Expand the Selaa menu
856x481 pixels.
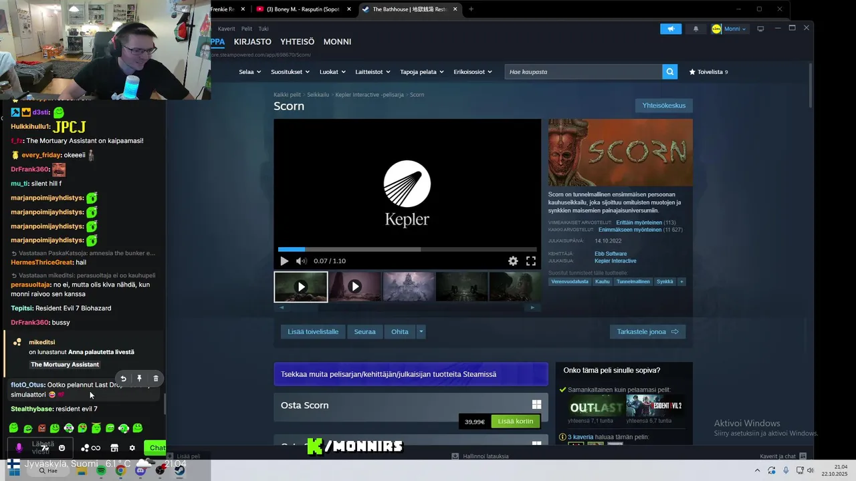249,71
